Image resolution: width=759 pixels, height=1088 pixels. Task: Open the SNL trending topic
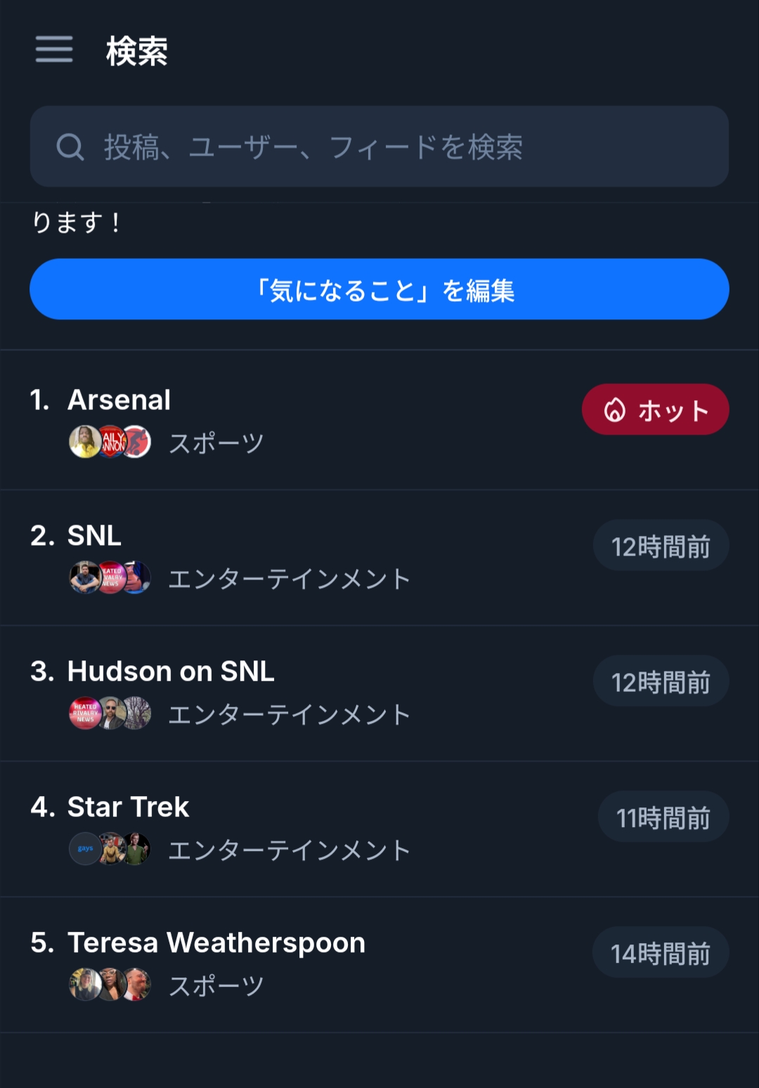[94, 536]
